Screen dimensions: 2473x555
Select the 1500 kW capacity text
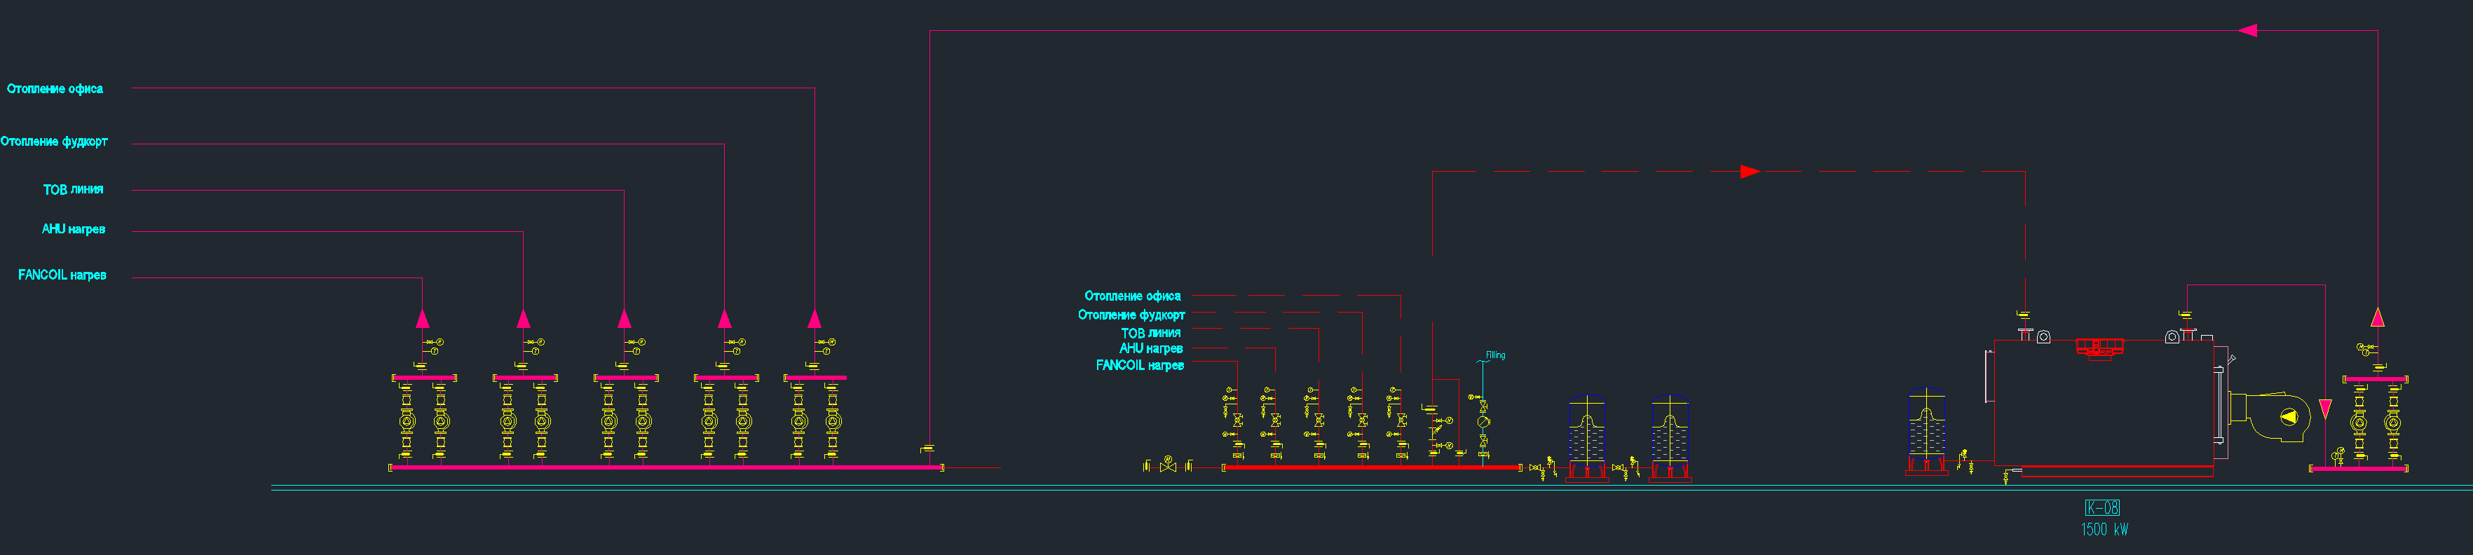click(x=2104, y=529)
